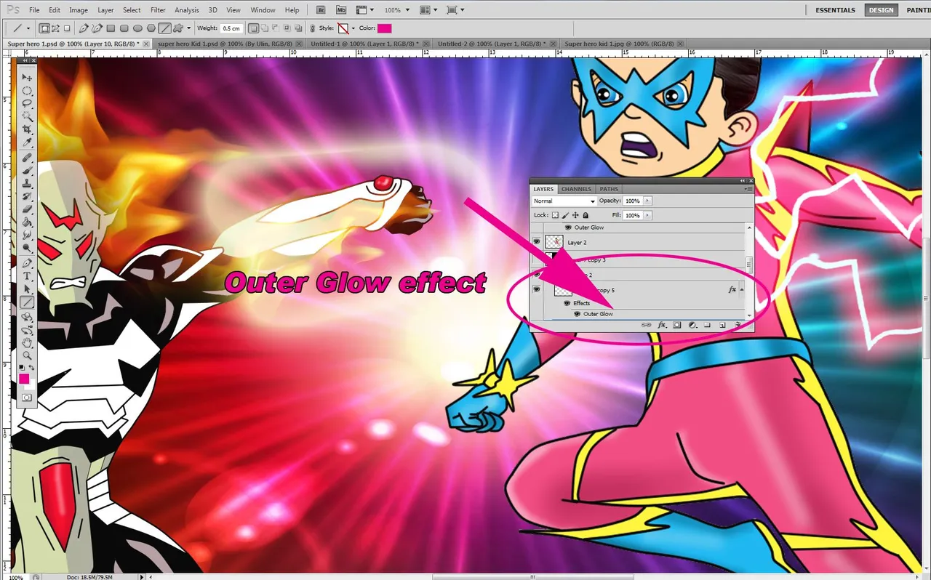Select the Zoom tool in the toolbox
931x580 pixels.
tap(27, 355)
